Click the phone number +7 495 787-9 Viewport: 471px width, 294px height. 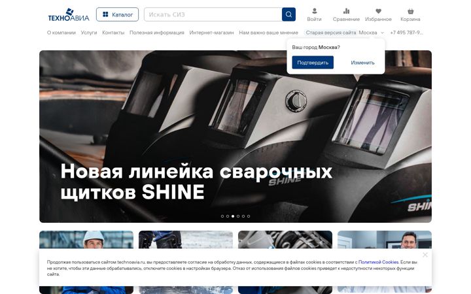coord(406,33)
